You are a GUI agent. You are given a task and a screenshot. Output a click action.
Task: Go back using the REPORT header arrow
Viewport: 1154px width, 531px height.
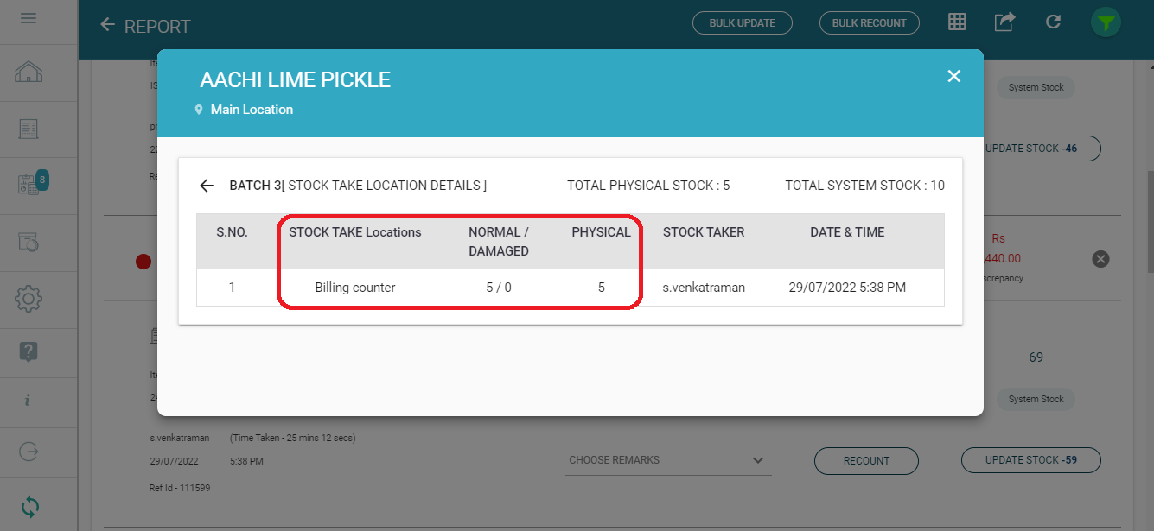pyautogui.click(x=107, y=25)
